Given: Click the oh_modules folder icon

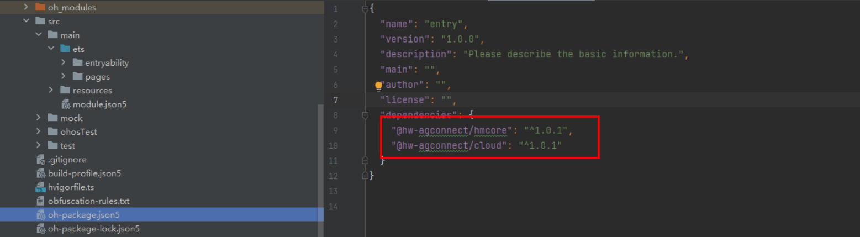Looking at the screenshot, I should (x=40, y=8).
